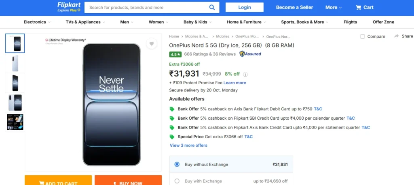Click the price info icon
The image size is (414, 185).
(245, 74)
